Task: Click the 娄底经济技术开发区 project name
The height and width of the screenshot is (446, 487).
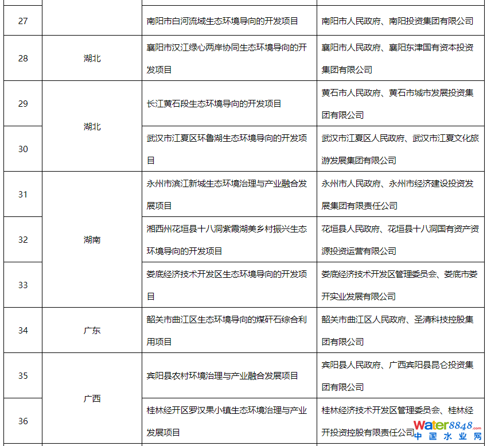Action: (227, 285)
